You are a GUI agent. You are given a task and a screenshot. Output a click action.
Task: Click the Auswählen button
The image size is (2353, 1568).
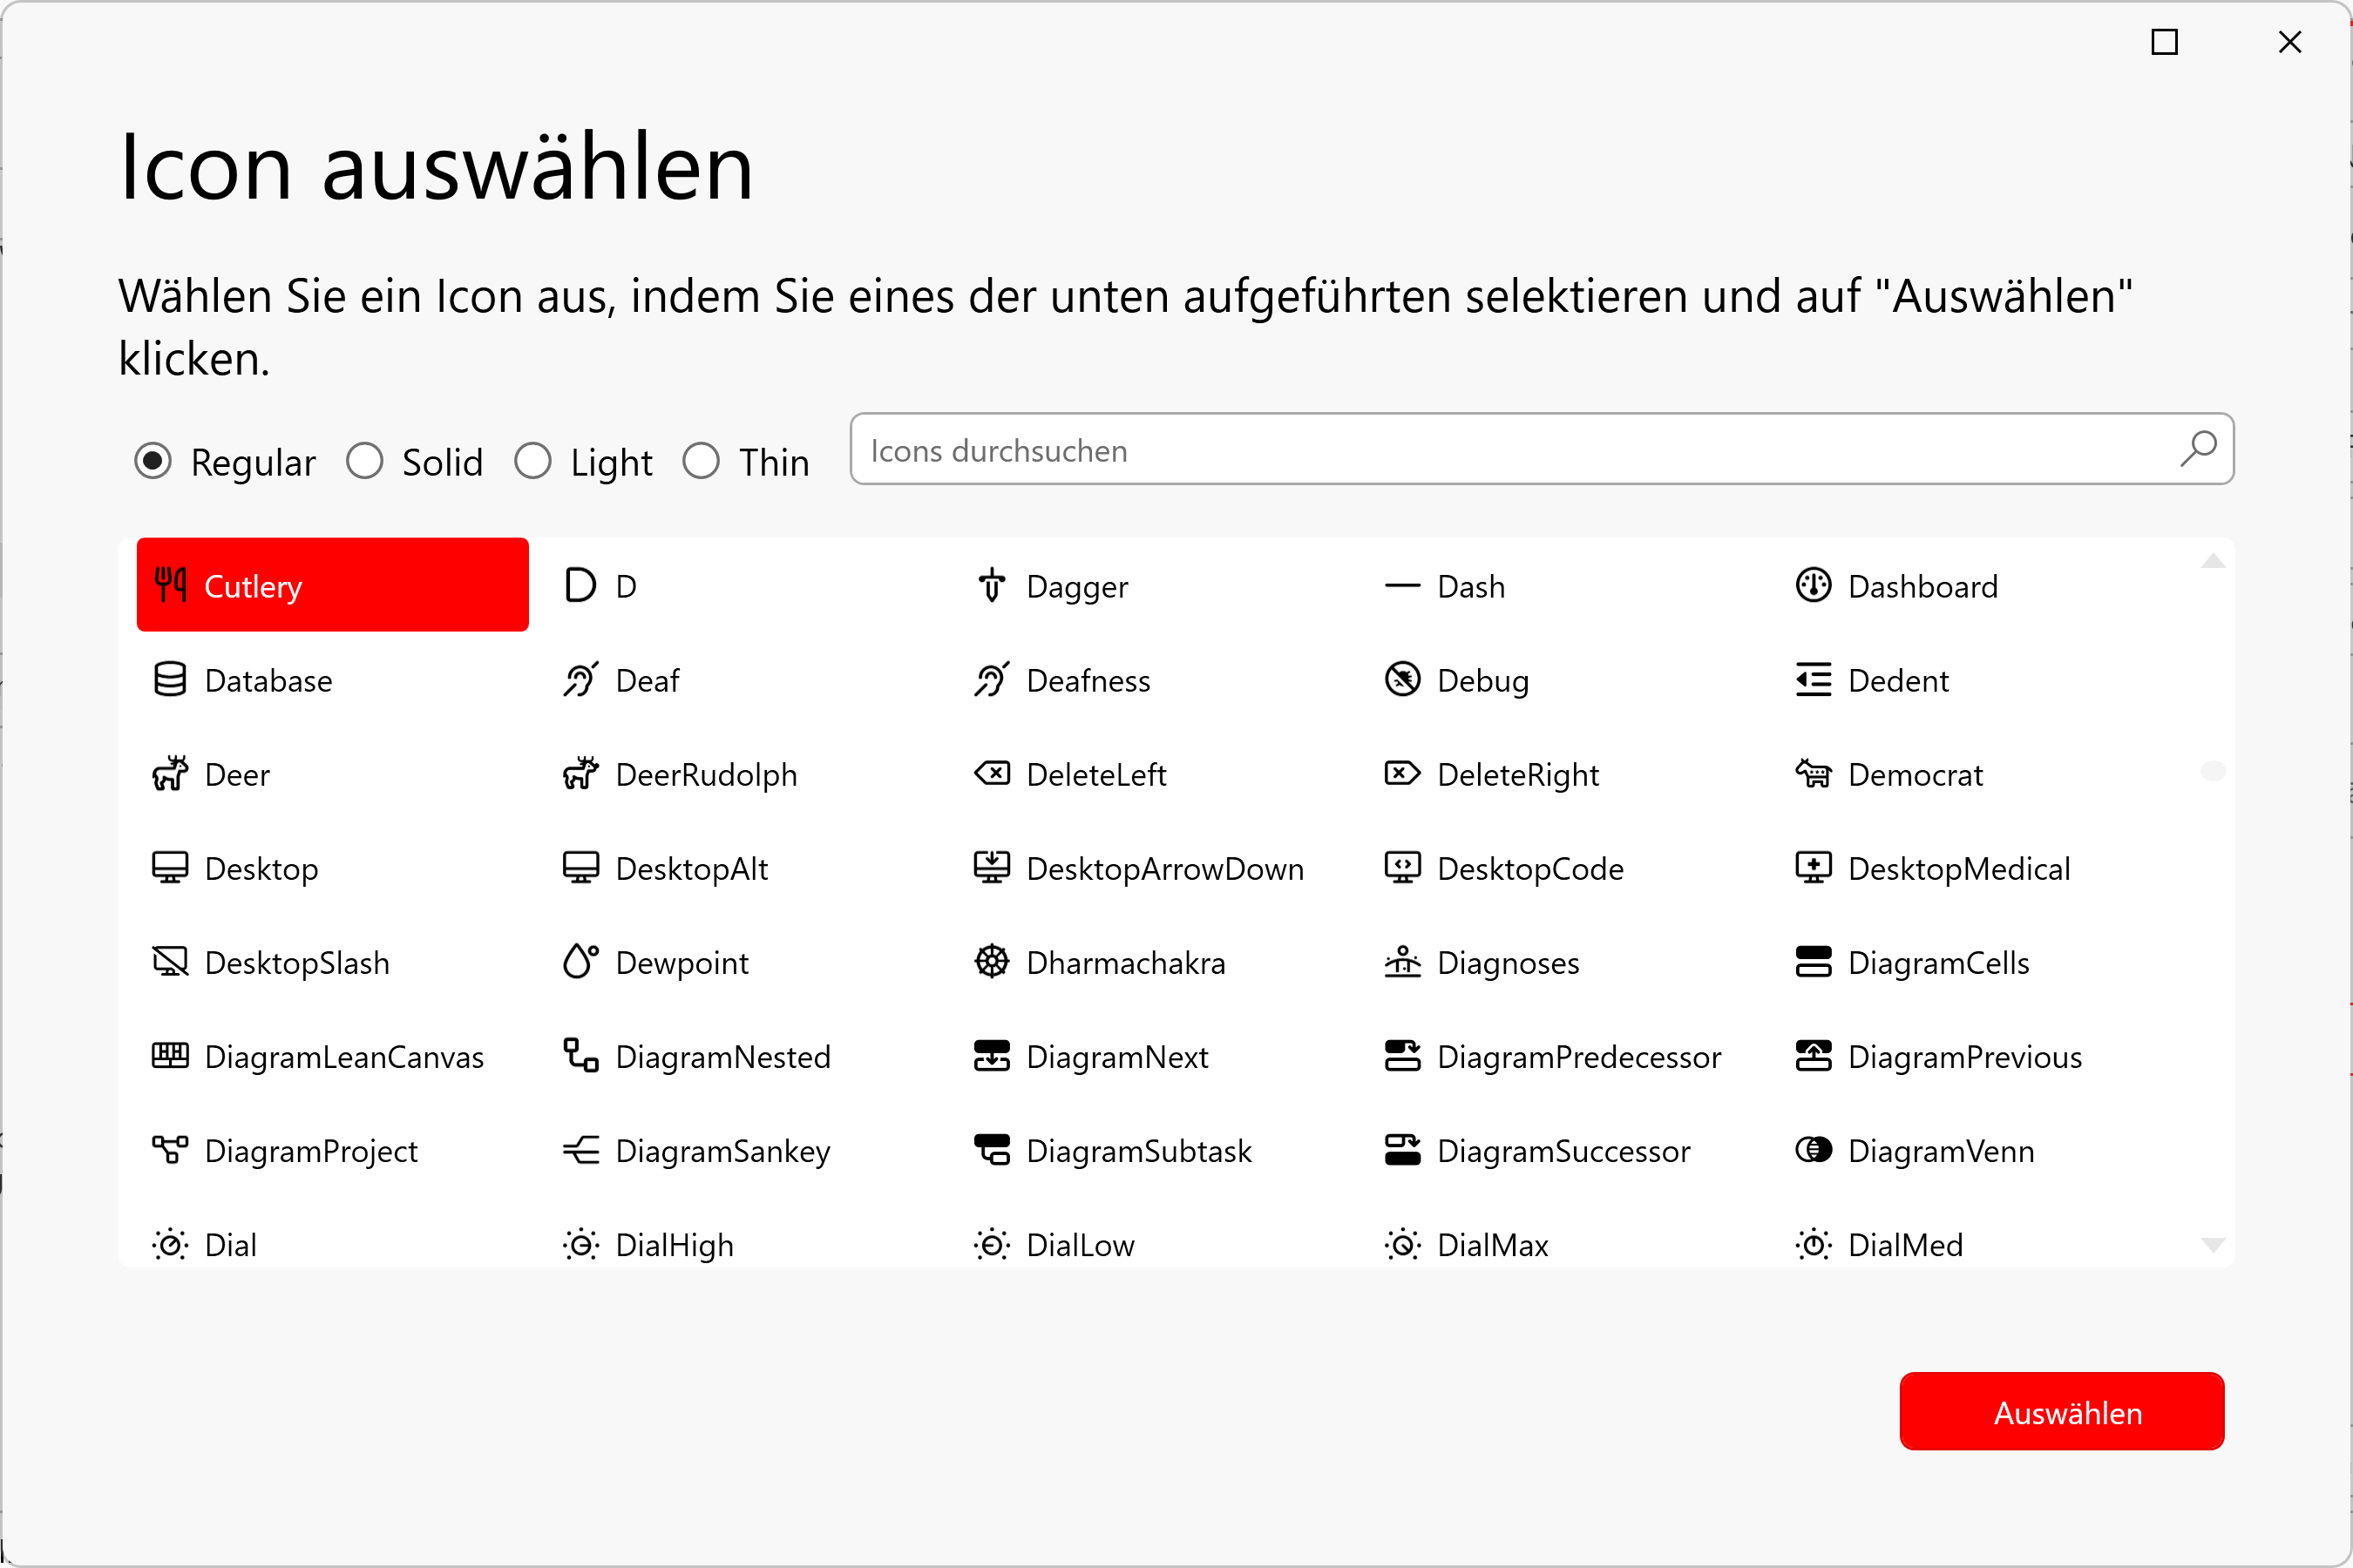coord(2061,1411)
